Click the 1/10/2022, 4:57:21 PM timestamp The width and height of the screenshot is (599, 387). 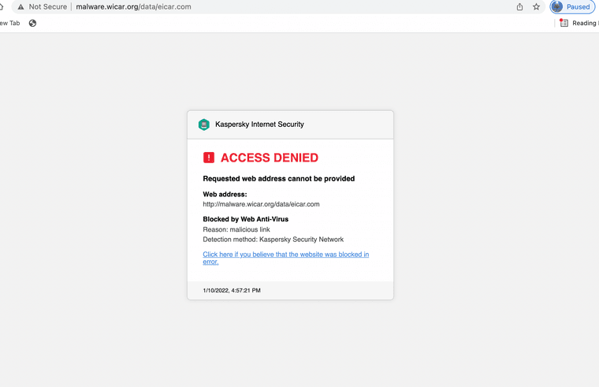(232, 290)
